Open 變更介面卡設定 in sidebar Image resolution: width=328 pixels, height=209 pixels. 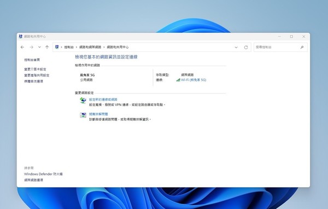35,69
